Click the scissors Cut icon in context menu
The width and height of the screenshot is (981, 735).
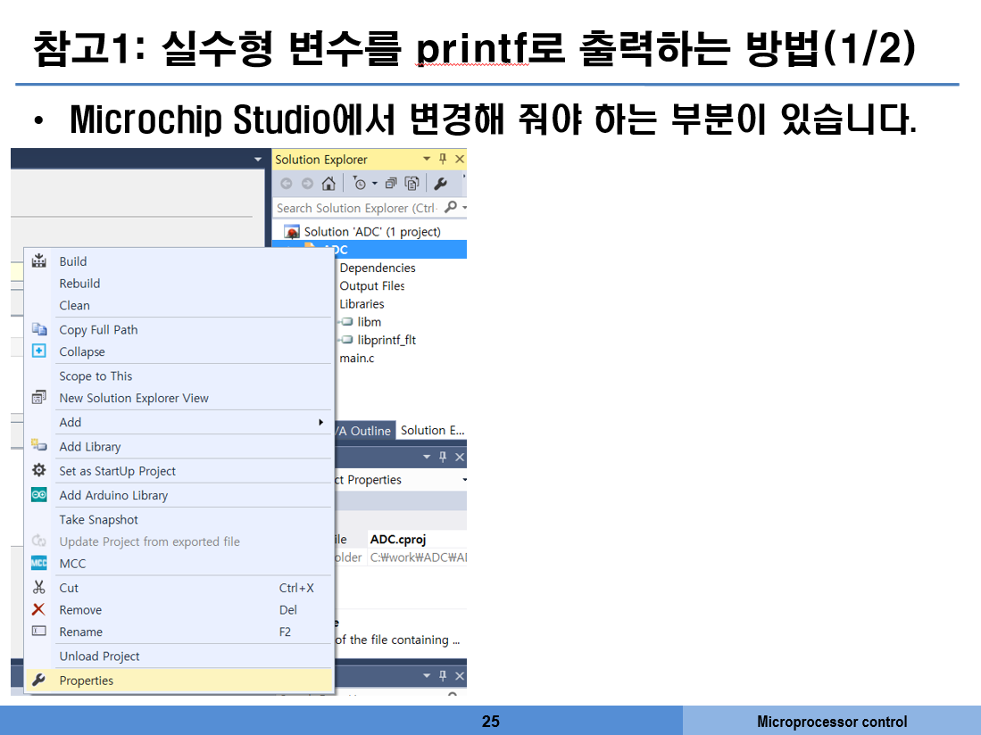[x=38, y=588]
